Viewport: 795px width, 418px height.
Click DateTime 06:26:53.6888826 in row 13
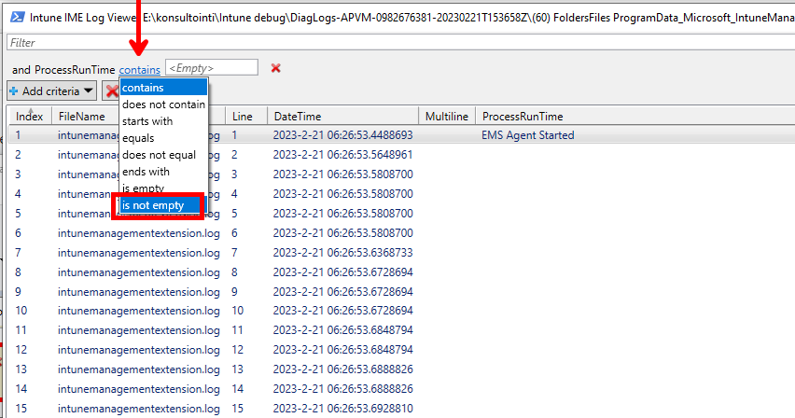click(x=342, y=369)
